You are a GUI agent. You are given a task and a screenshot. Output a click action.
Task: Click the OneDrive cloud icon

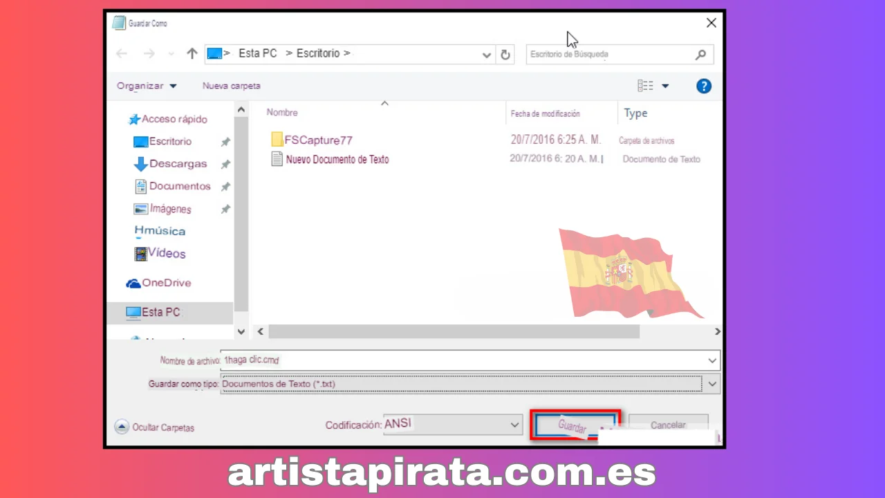point(133,283)
